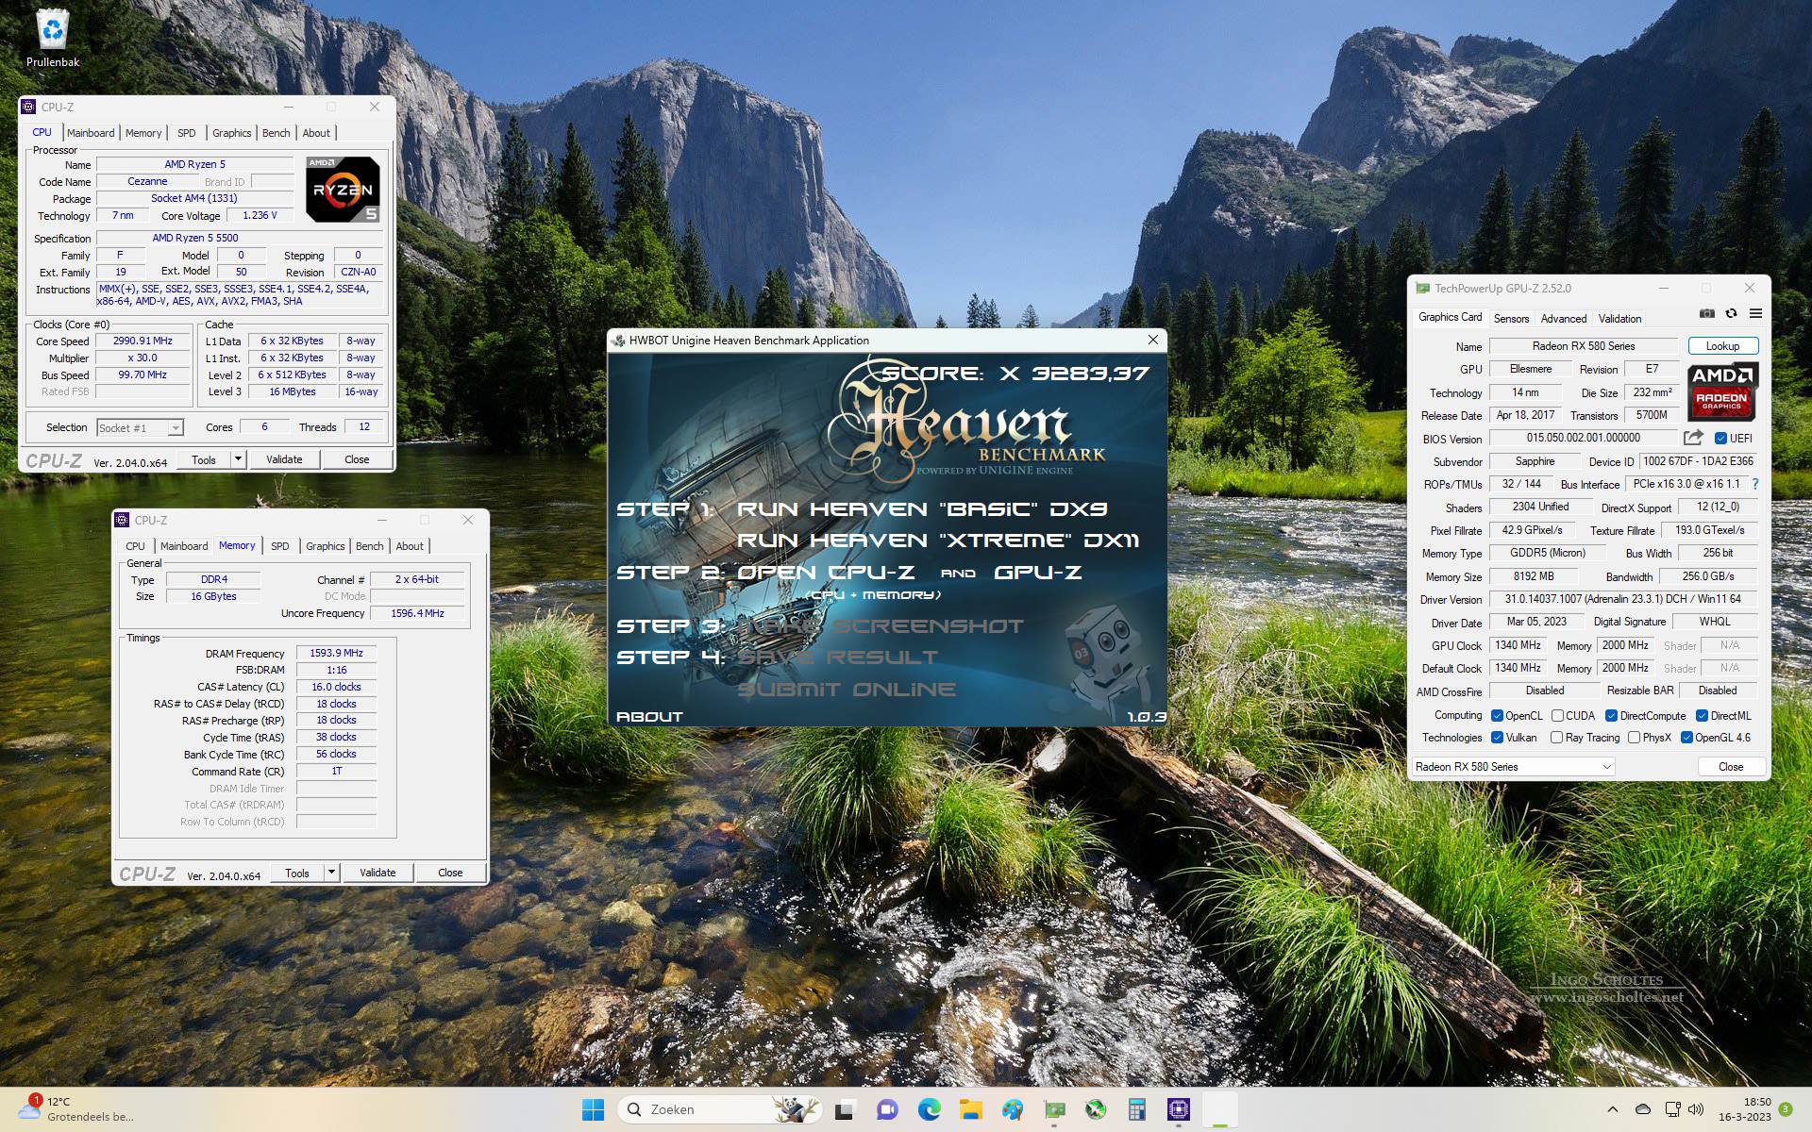The height and width of the screenshot is (1132, 1812).
Task: Click Bus Interface question mark help
Action: [x=1755, y=484]
